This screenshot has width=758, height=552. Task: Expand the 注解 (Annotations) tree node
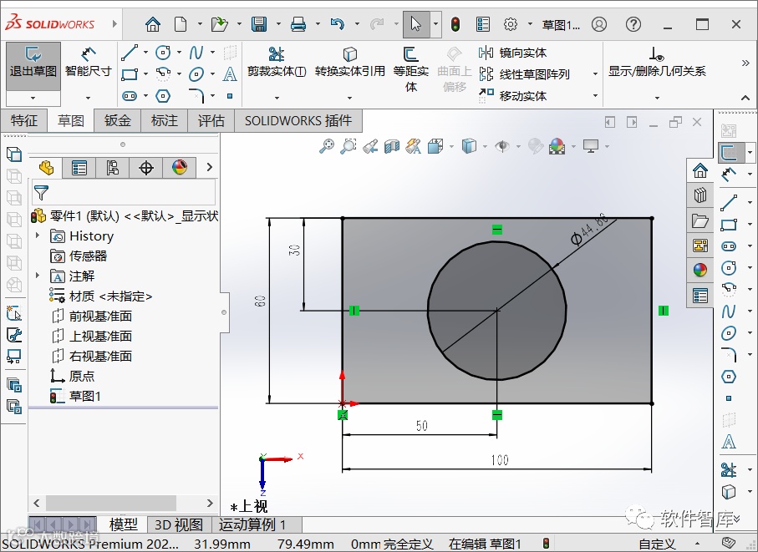38,276
